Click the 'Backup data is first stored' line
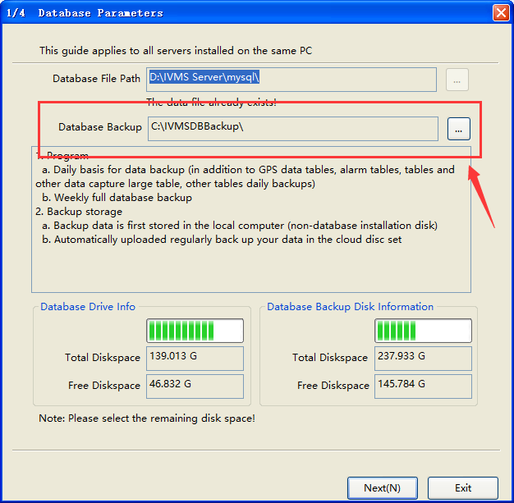This screenshot has height=503, width=514. [x=240, y=226]
